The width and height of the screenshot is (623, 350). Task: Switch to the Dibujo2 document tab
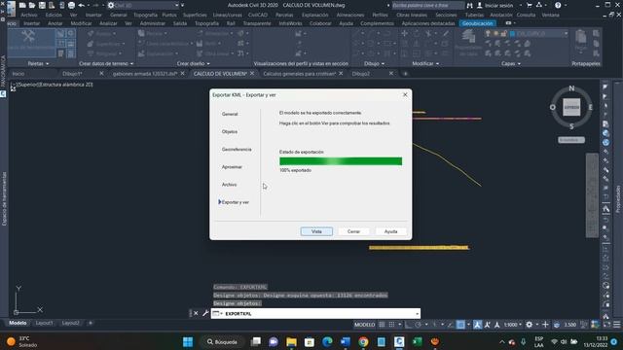(361, 74)
